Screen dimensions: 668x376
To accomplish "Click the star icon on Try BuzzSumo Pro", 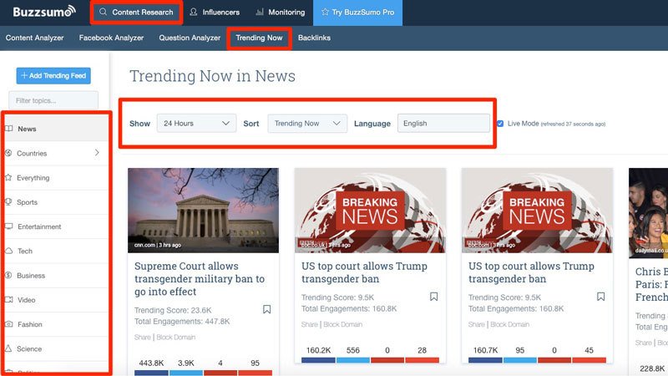I will click(325, 12).
